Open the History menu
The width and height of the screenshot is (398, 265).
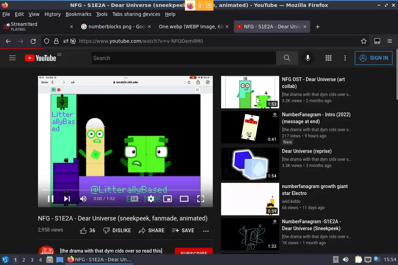point(53,14)
